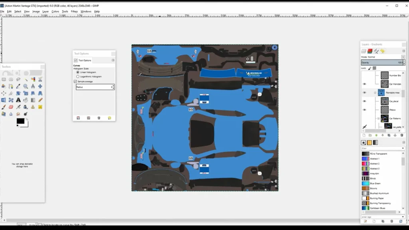The height and width of the screenshot is (230, 409).
Task: Select the Blur/Sharpen droplet tool
Action: (11, 114)
